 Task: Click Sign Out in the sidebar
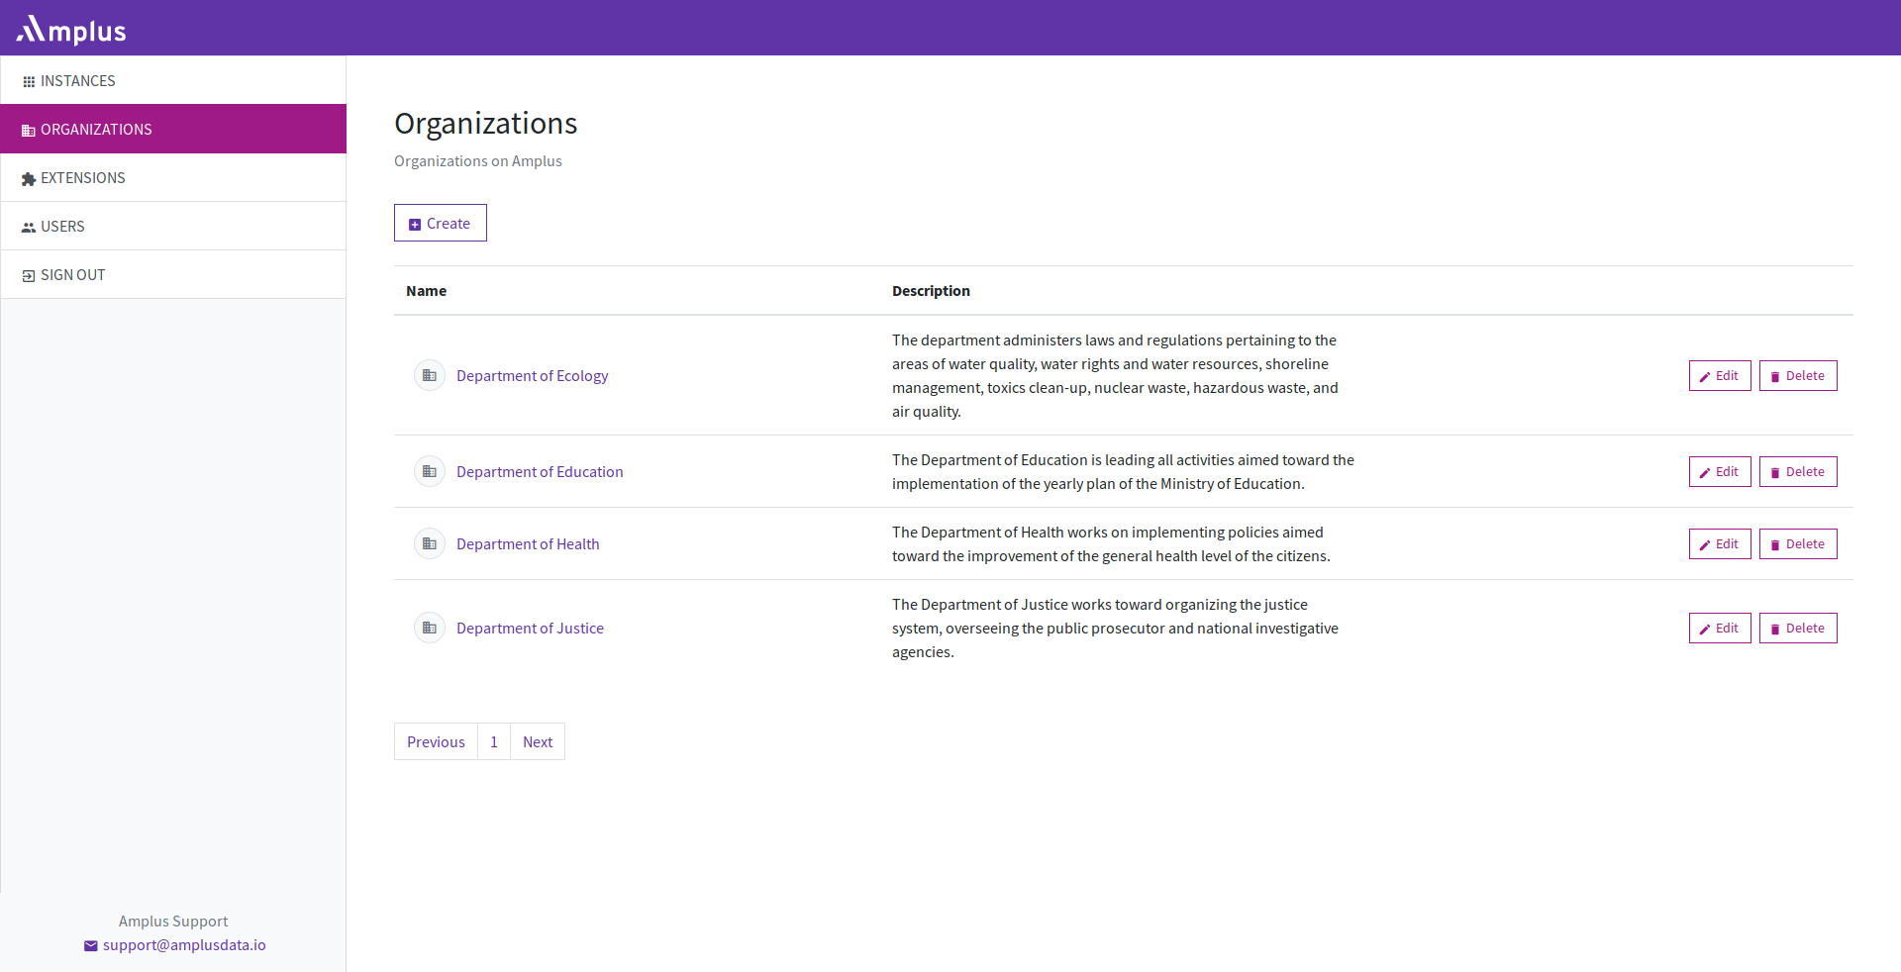click(x=173, y=274)
